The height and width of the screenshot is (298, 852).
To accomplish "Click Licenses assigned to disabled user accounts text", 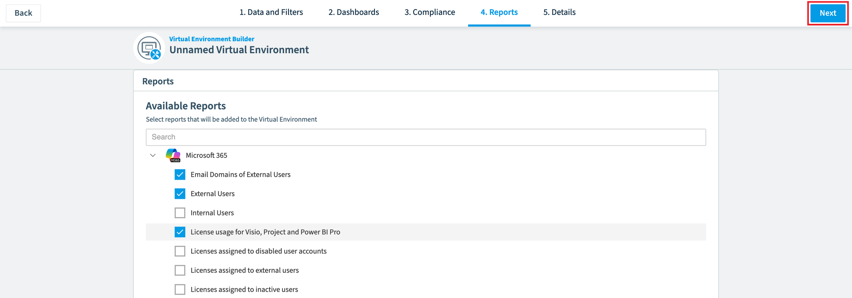I will tap(259, 251).
